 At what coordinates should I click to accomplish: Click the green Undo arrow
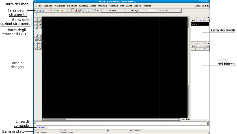point(54,10)
